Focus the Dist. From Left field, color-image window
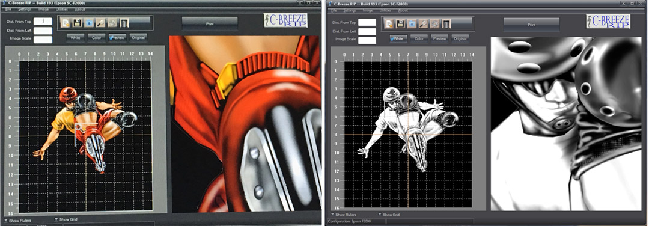This screenshot has width=649, height=226. [43, 30]
